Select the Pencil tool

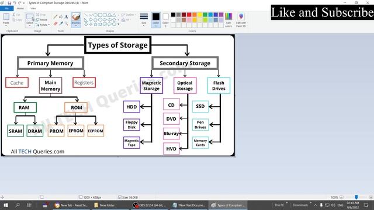coord(56,16)
